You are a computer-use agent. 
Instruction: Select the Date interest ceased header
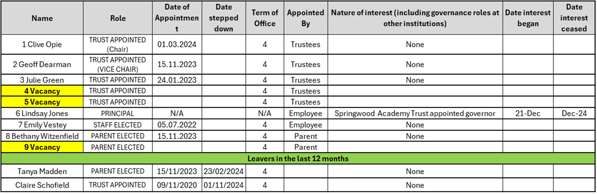click(x=574, y=18)
